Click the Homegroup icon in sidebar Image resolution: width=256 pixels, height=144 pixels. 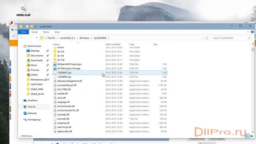click(x=25, y=120)
